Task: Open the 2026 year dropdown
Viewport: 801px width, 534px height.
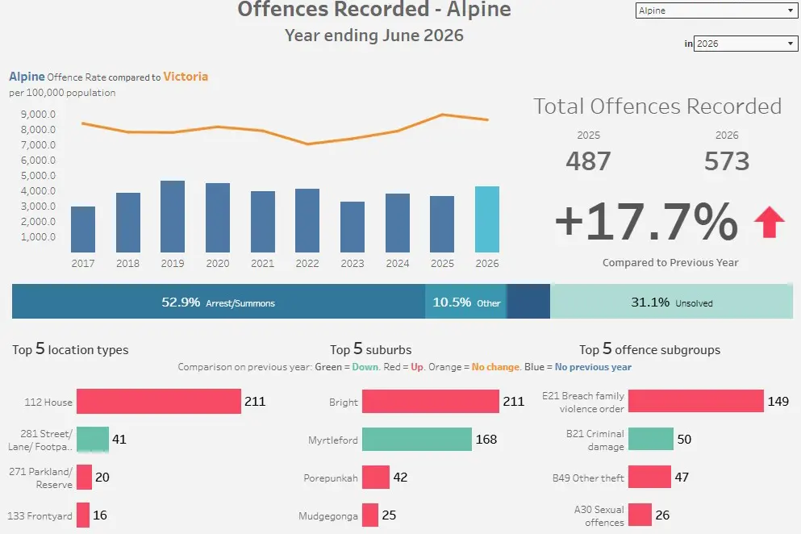Action: tap(746, 44)
